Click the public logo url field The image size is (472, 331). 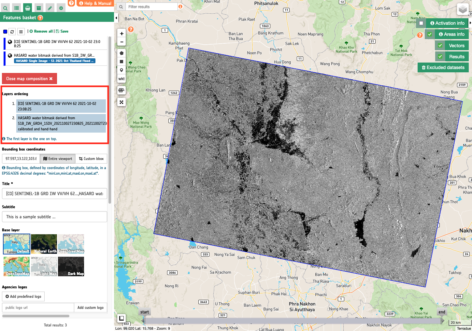point(38,308)
